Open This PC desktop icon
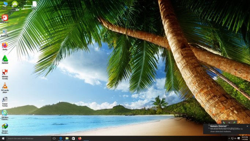Viewport: 250px width, 141px height. click(5, 5)
